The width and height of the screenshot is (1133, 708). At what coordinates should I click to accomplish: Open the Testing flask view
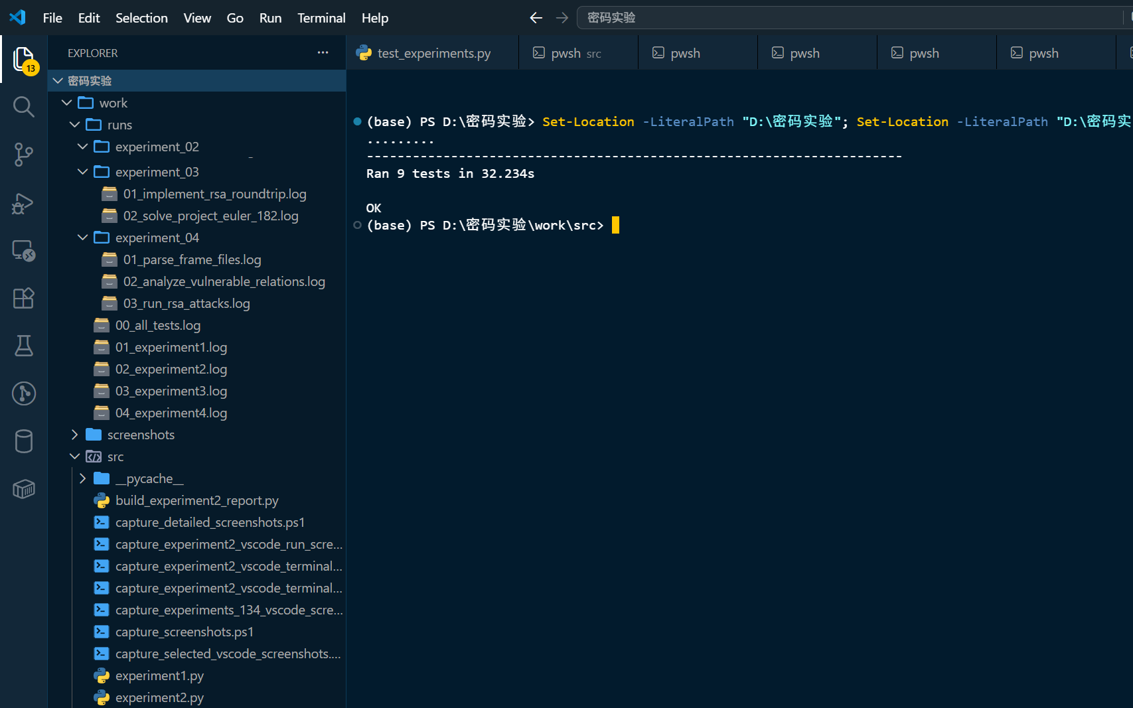(24, 346)
